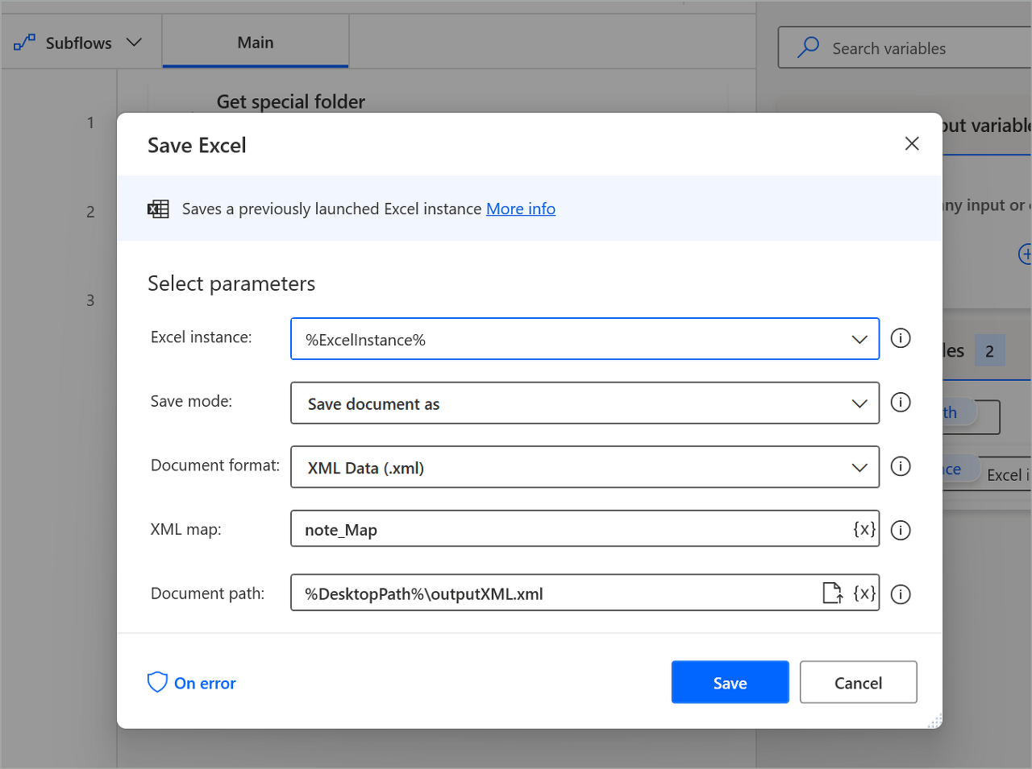
Task: Expand the Excel instance dropdown
Action: 859,340
